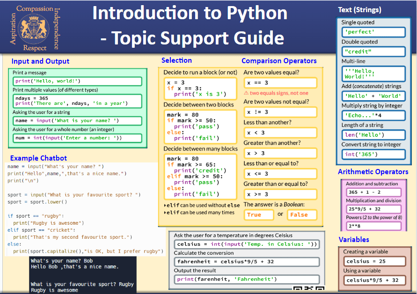The width and height of the screenshot is (417, 294).
Task: Click the len('Hello') code box
Action: pyautogui.click(x=373, y=135)
